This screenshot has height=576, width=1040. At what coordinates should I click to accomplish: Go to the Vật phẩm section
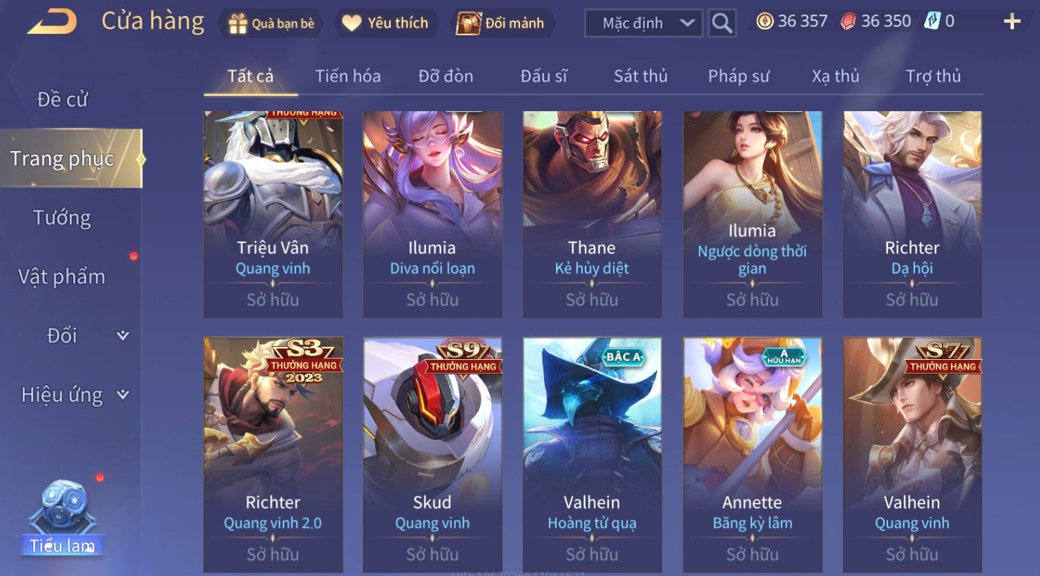tap(62, 276)
